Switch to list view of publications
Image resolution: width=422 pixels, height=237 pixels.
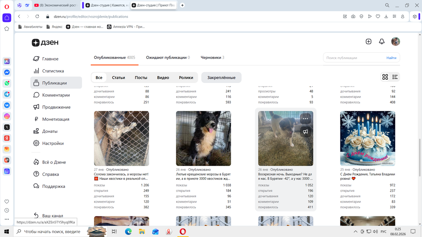tap(395, 77)
